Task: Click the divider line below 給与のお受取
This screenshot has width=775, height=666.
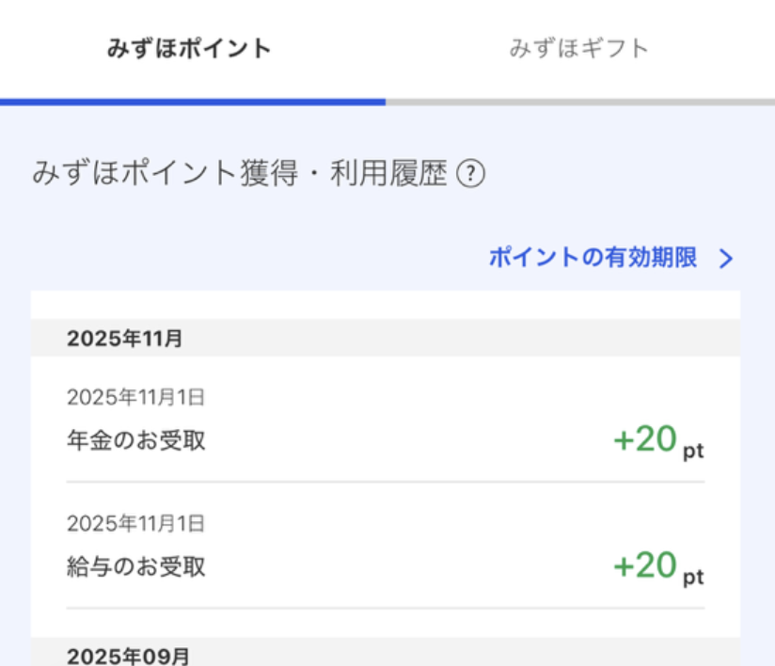Action: click(386, 608)
